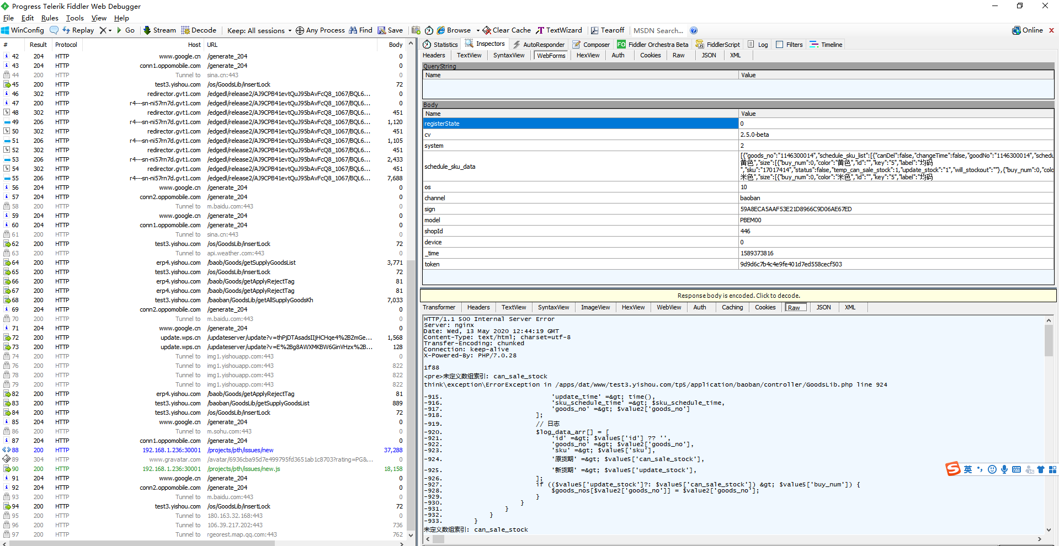
Task: Click the sign value 59A8ECA5AAF53E21D8966C9D06AE67ED
Action: (x=795, y=209)
